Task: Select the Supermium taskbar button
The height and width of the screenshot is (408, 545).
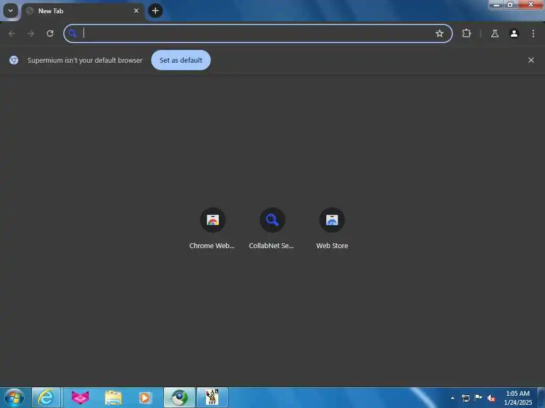Action: click(179, 397)
